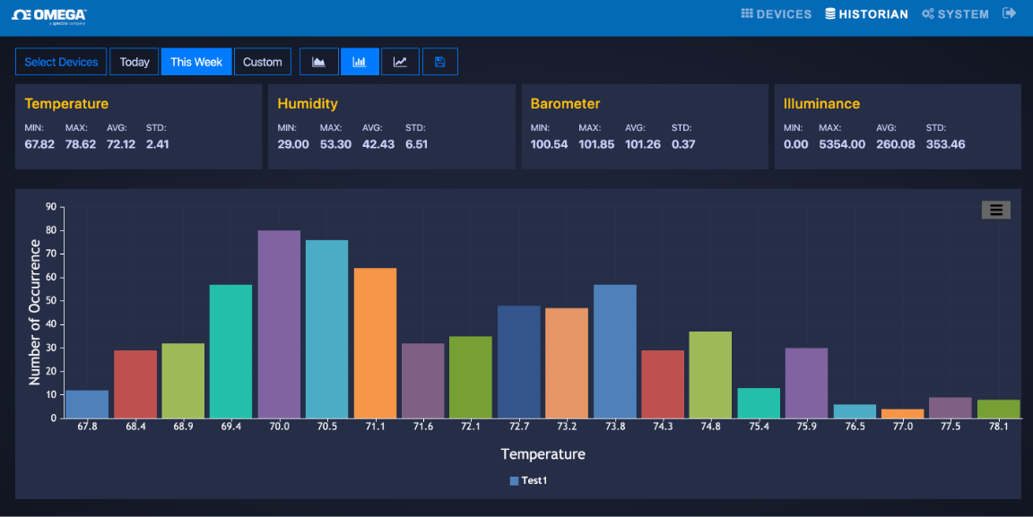Screen dimensions: 1033x517
Task: Open the System settings page
Action: [955, 14]
